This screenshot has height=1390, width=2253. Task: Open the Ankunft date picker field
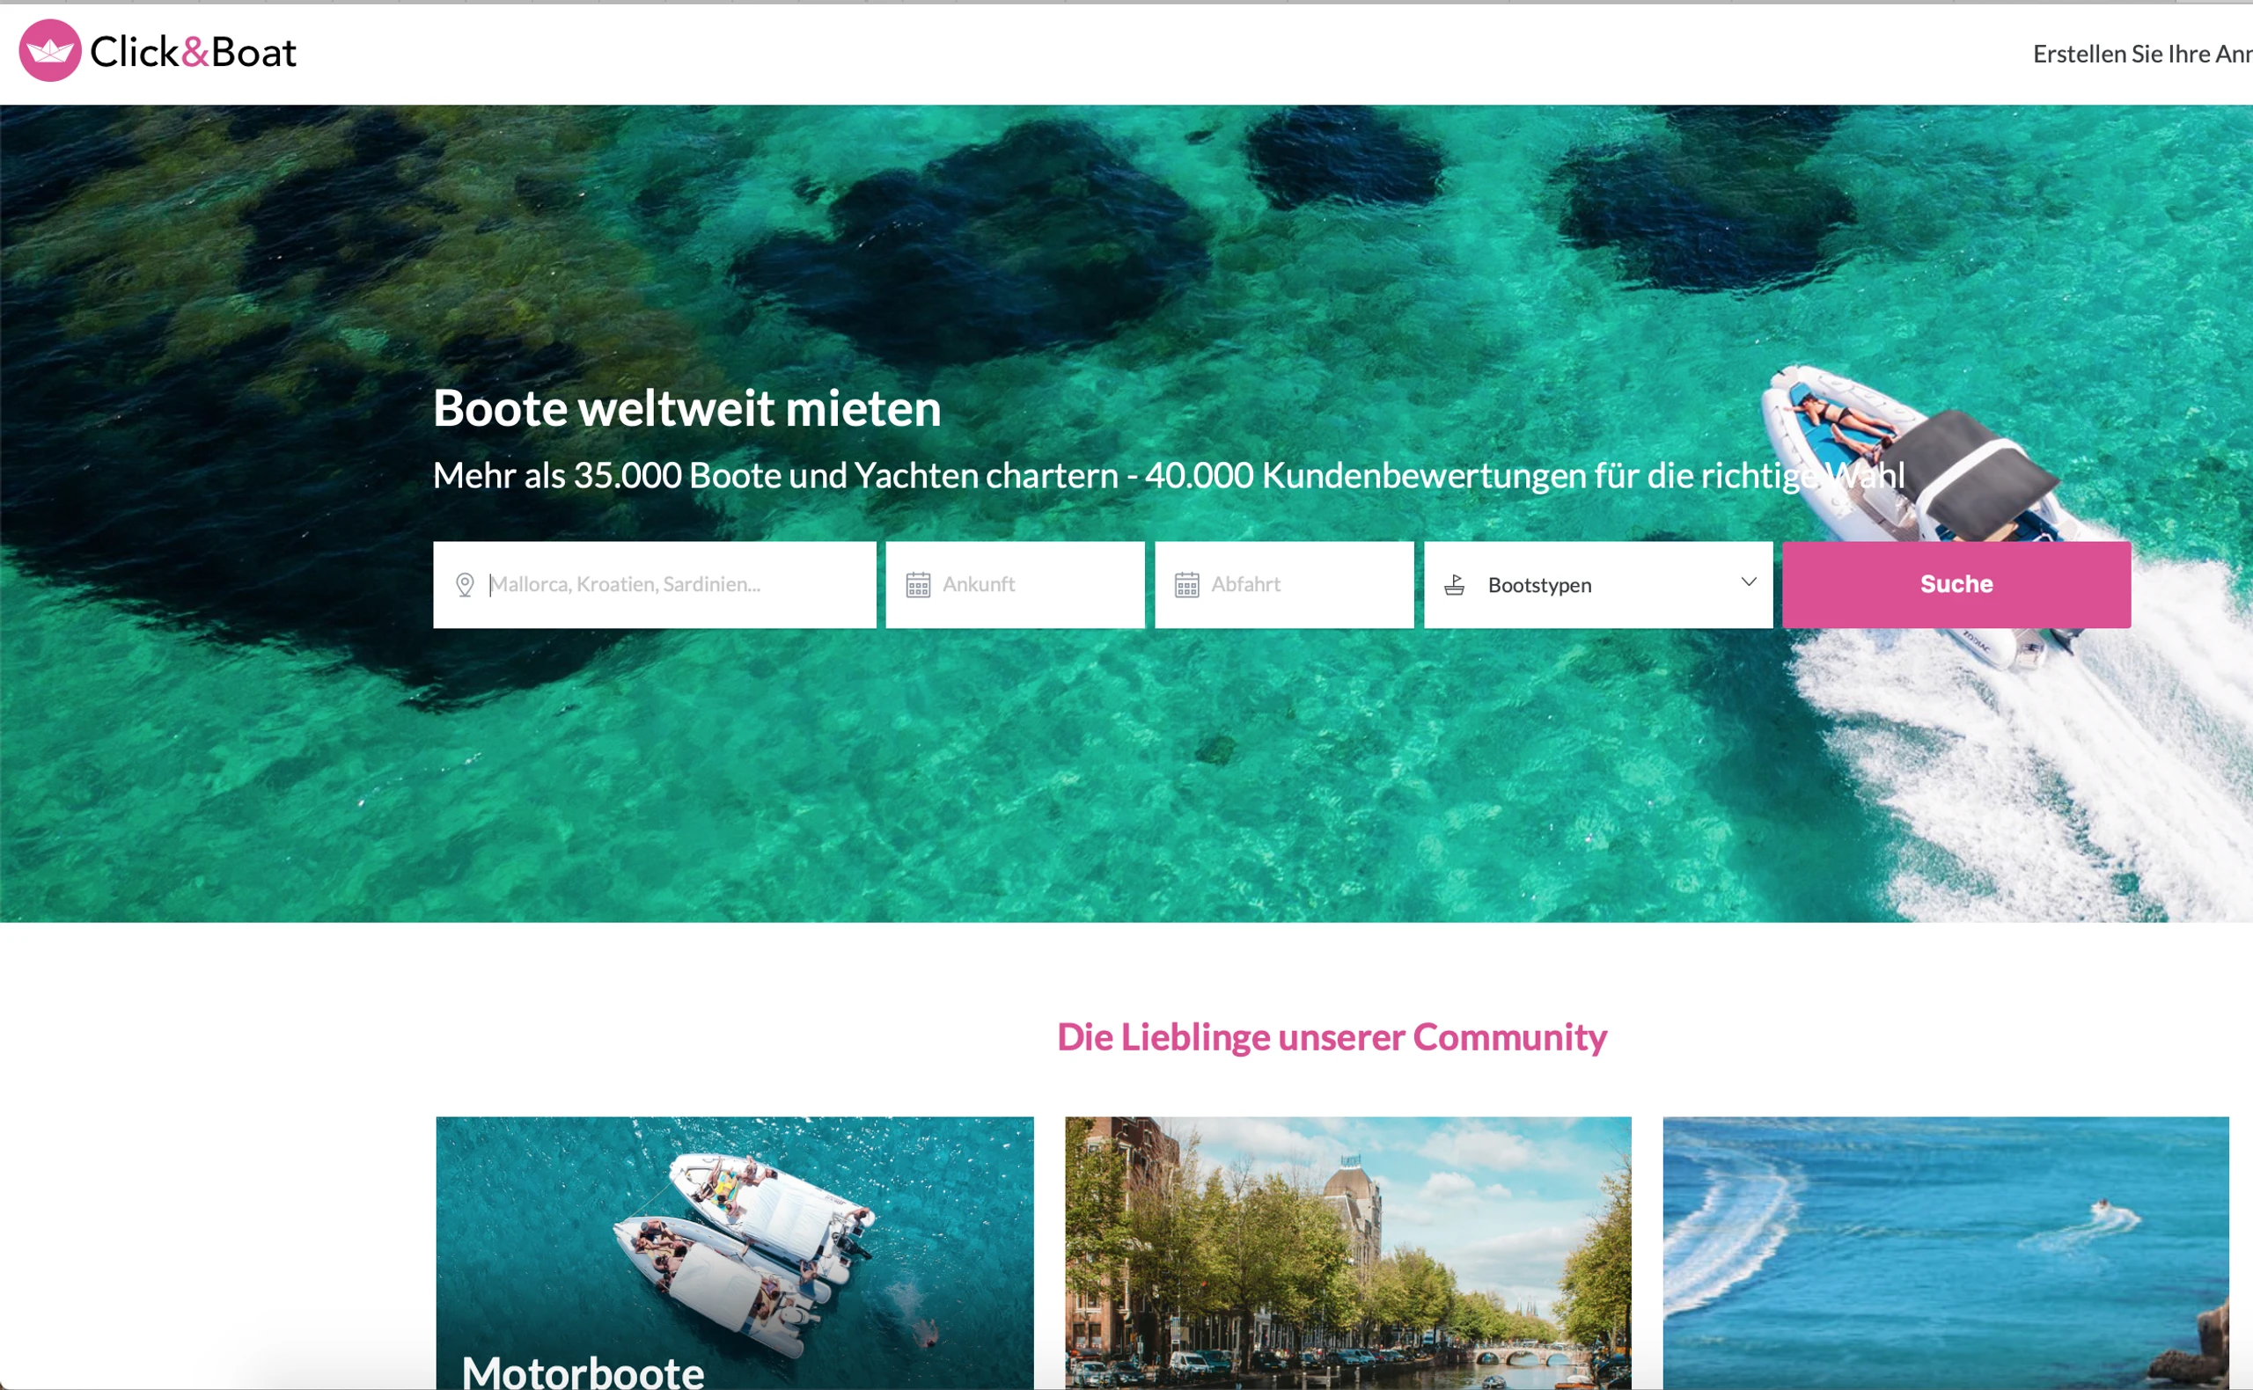coord(1015,585)
